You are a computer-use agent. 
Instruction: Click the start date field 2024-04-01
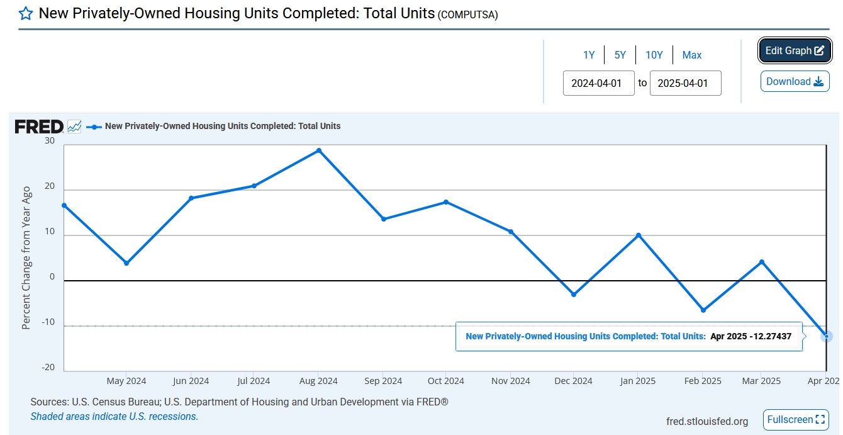tap(598, 83)
